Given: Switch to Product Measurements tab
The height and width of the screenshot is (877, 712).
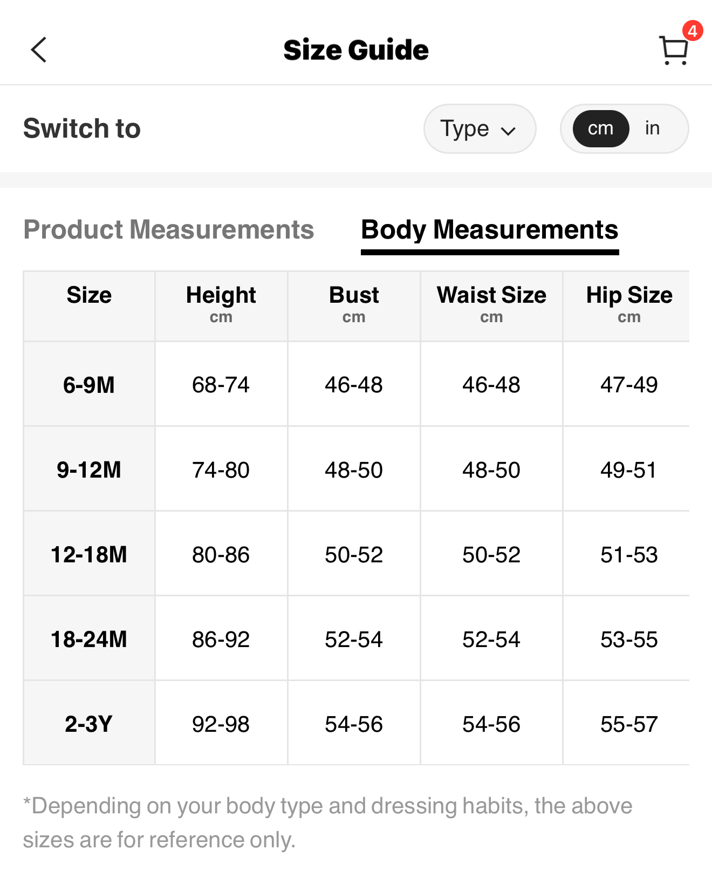Looking at the screenshot, I should (x=168, y=230).
